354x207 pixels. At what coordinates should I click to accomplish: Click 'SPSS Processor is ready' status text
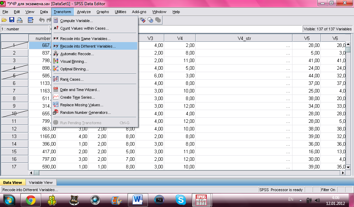[281, 190]
